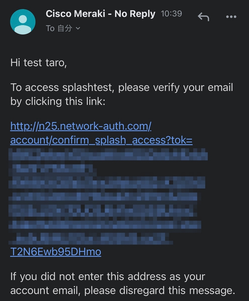Viewport: 249px width, 301px height.
Task: Reply using the curved arrow icon
Action: [x=203, y=17]
